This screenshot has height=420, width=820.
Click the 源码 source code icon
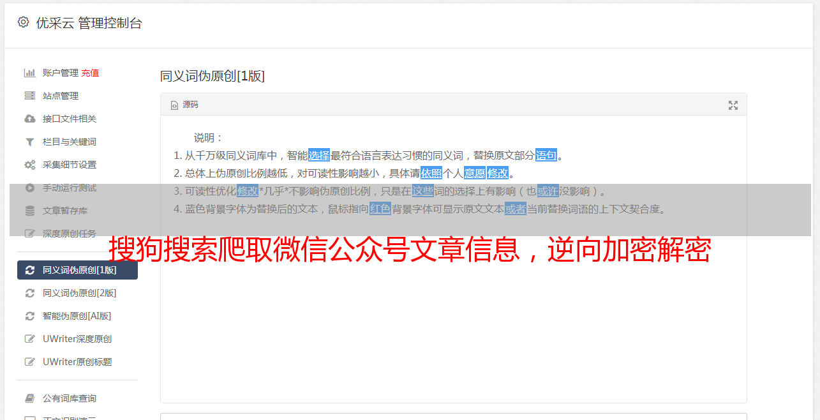tap(174, 105)
